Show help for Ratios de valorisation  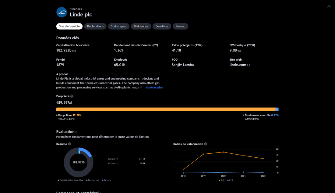[206, 144]
